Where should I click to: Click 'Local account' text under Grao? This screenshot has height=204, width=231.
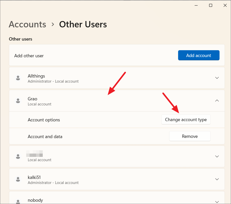[x=39, y=104]
